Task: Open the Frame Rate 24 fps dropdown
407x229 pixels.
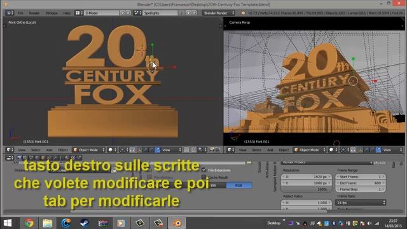Action: click(361, 202)
